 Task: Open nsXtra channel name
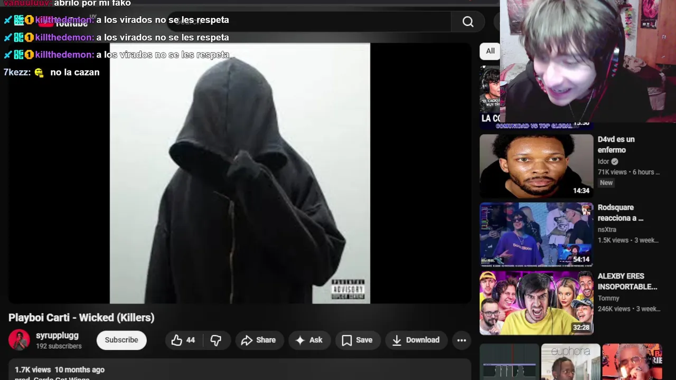(607, 230)
